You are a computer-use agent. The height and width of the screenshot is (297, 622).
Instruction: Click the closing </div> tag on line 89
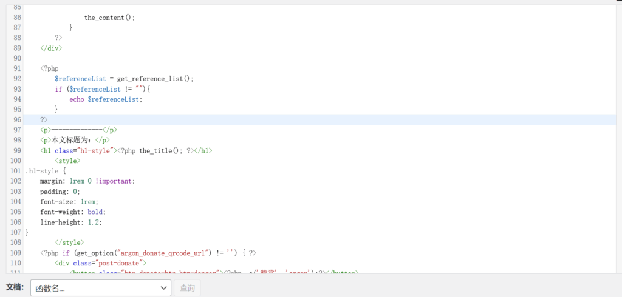tap(51, 48)
